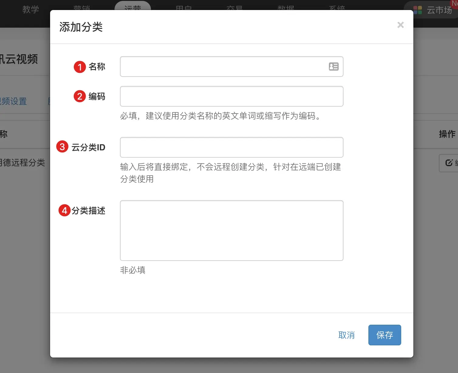Focus the 编码 input field
Image resolution: width=458 pixels, height=373 pixels.
[231, 96]
